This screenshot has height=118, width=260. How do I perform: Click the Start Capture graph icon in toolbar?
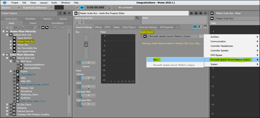pos(77,7)
